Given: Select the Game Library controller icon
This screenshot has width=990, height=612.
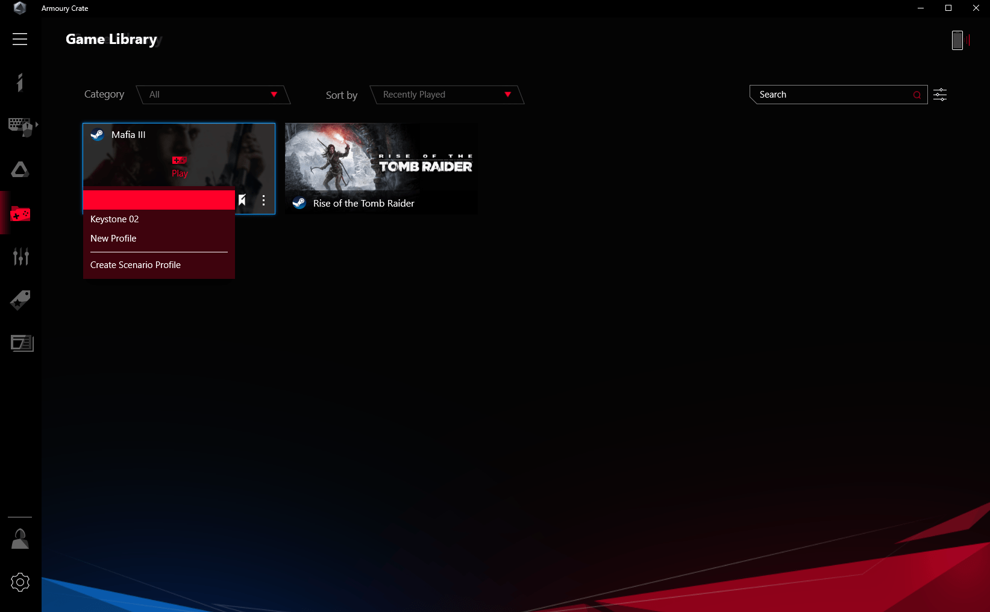Looking at the screenshot, I should coord(20,213).
